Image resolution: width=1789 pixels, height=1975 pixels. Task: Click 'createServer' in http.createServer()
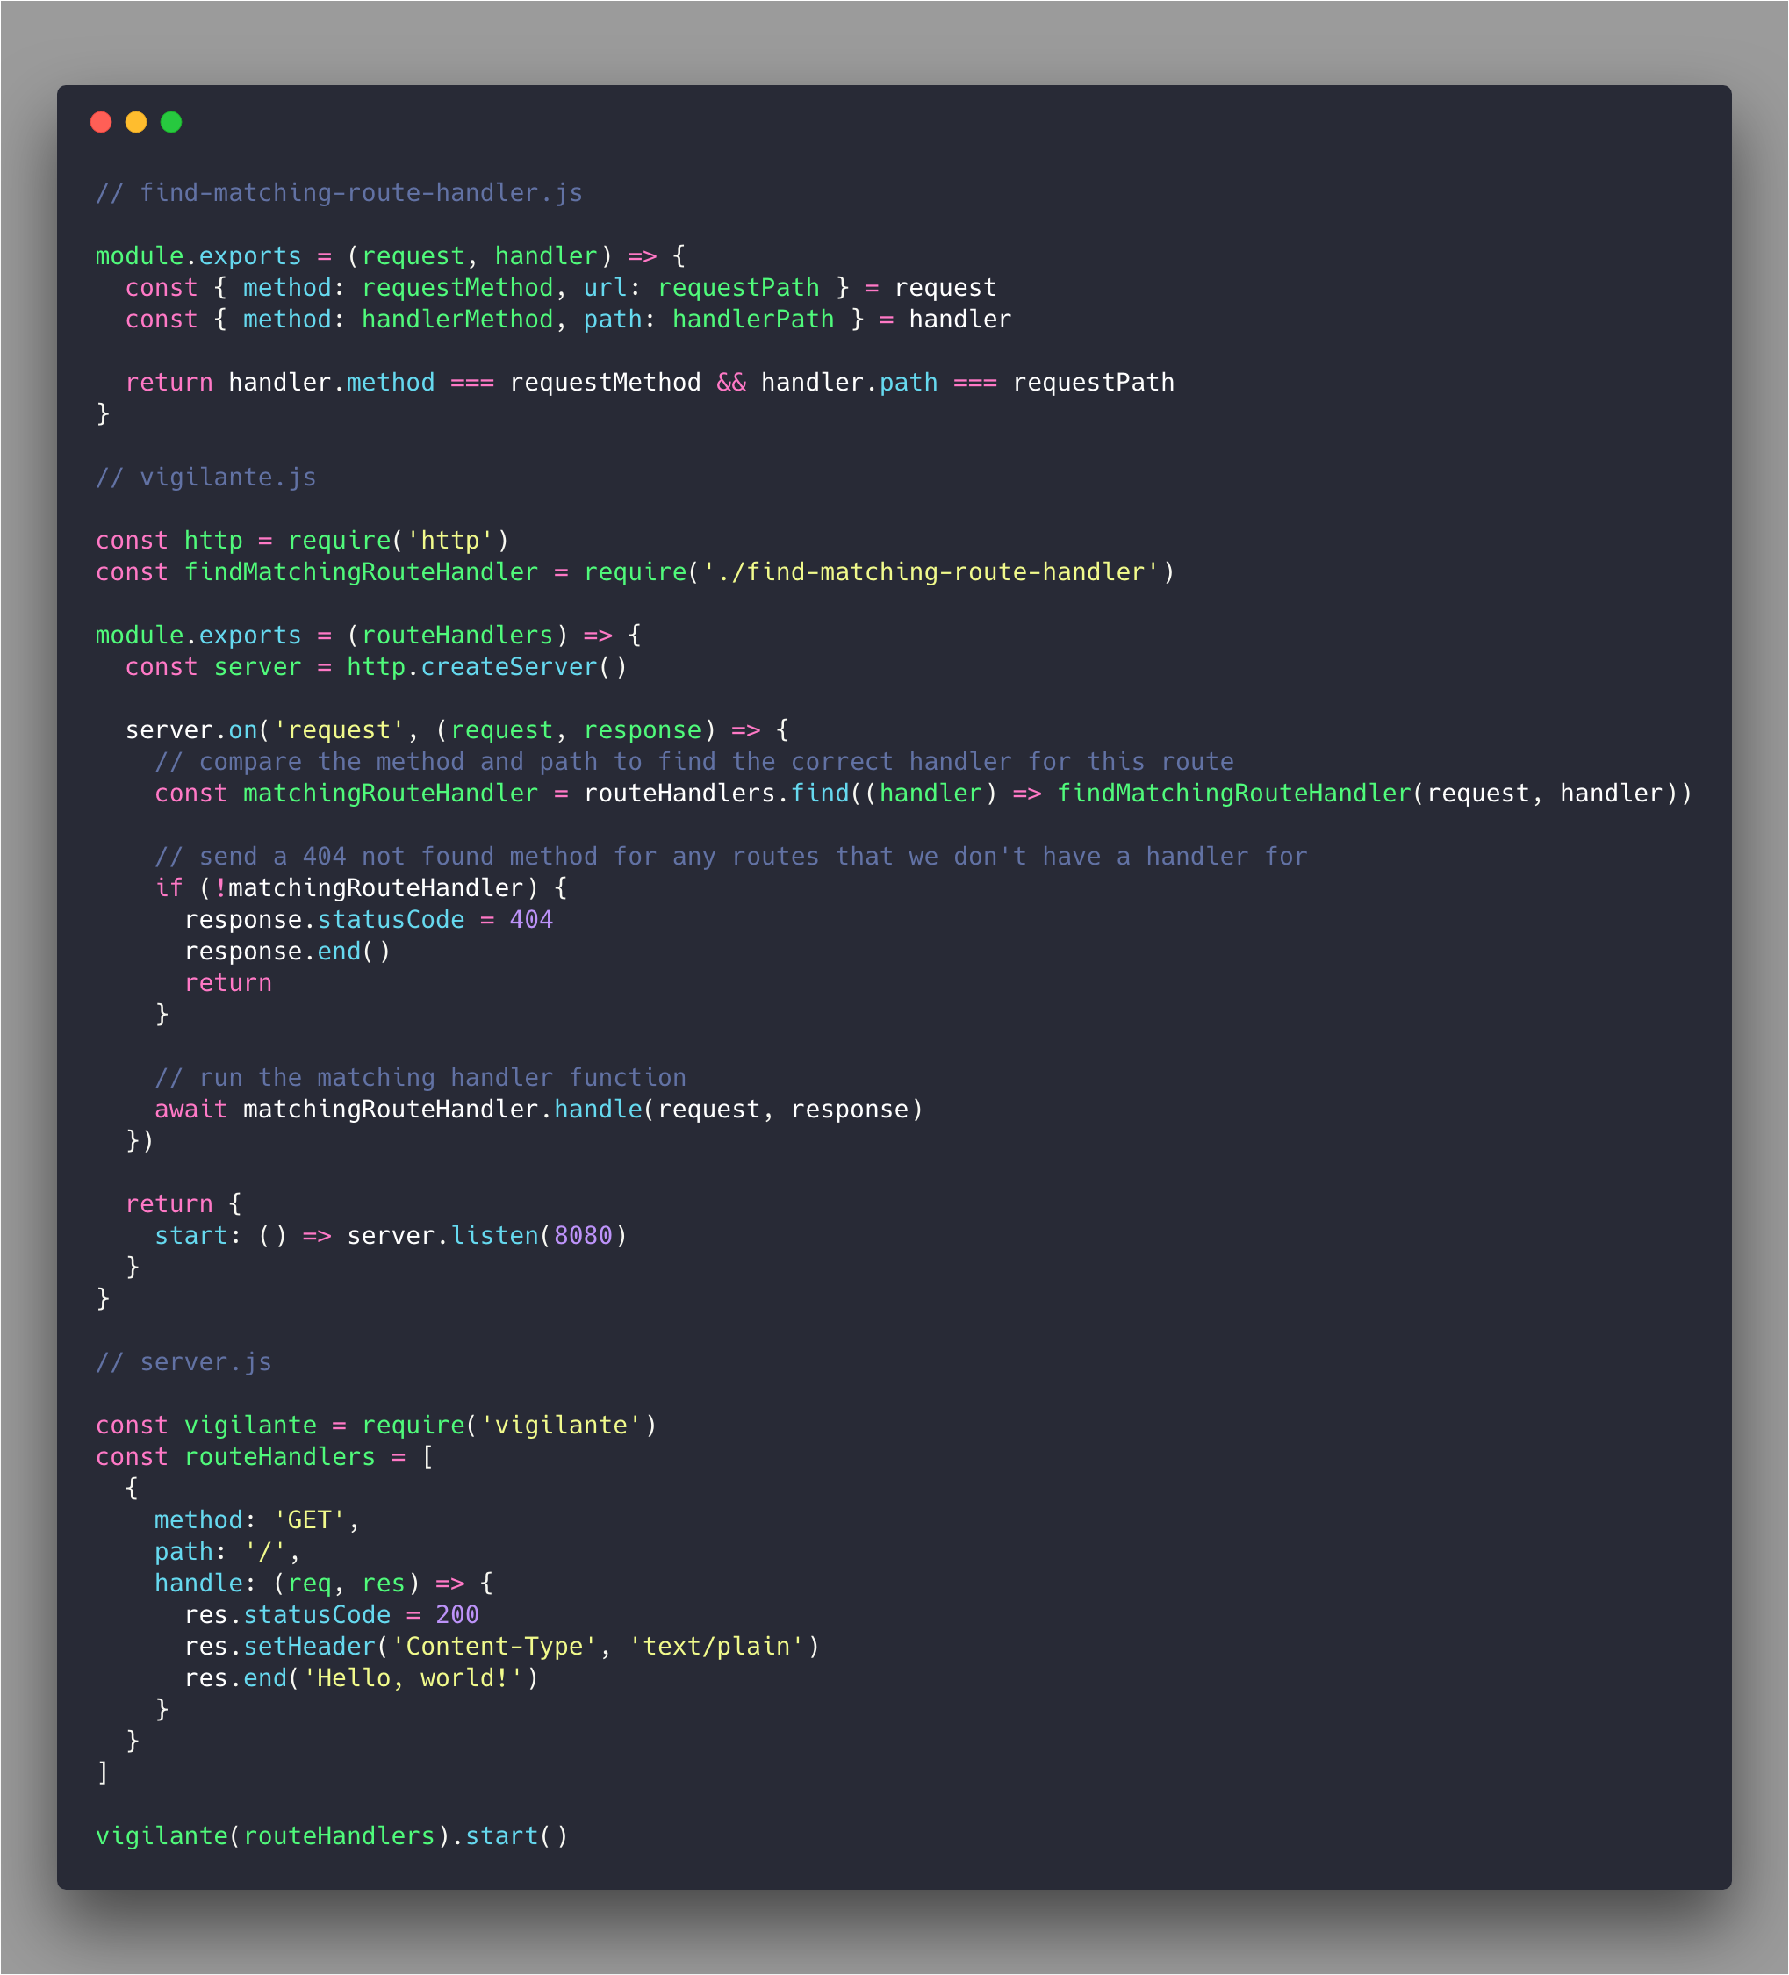tap(509, 667)
